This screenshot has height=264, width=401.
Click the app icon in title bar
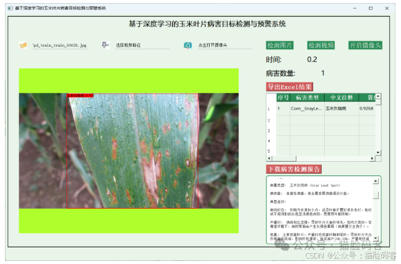[10, 8]
